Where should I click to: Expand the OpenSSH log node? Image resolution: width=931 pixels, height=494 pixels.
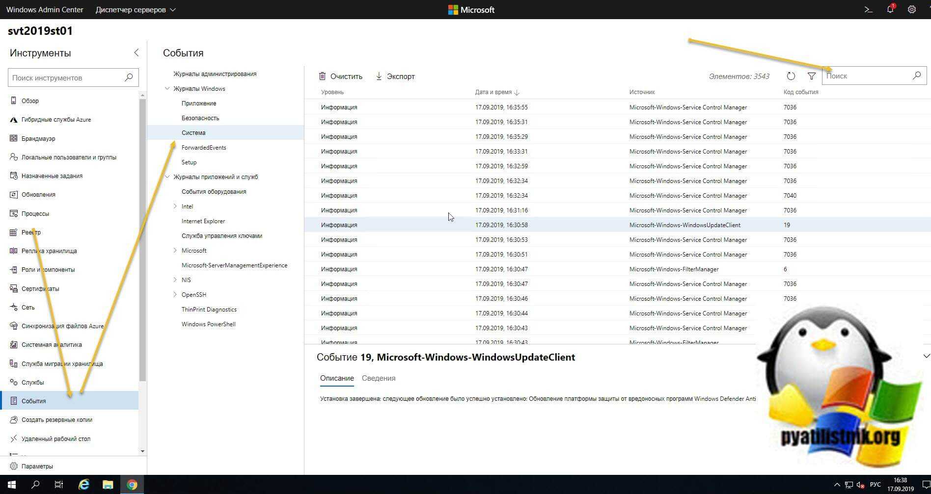pyautogui.click(x=175, y=294)
